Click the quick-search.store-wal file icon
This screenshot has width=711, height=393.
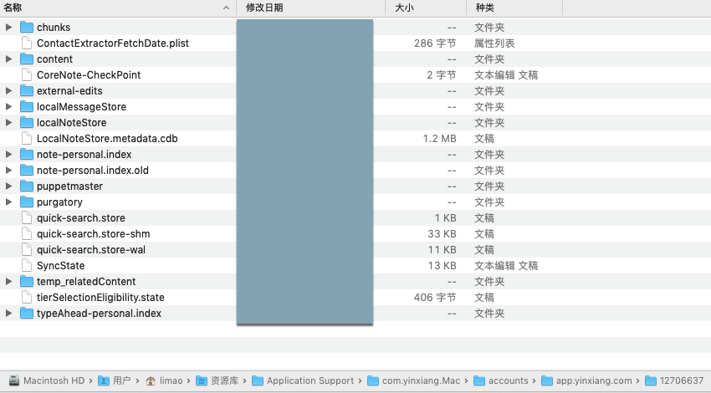(x=27, y=250)
